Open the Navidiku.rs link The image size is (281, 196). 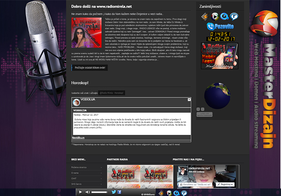click(x=78, y=137)
